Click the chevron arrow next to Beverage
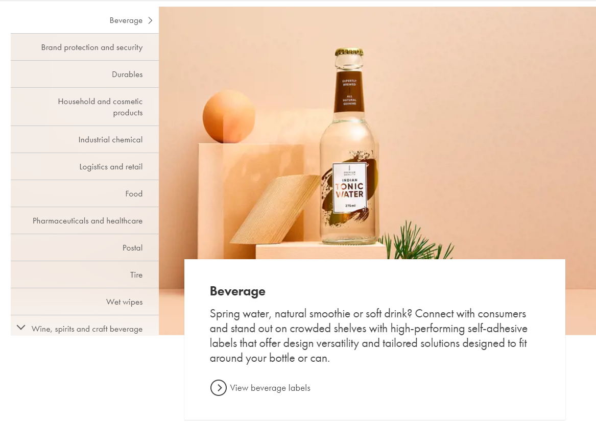Viewport: 596px width, 425px height. click(150, 20)
